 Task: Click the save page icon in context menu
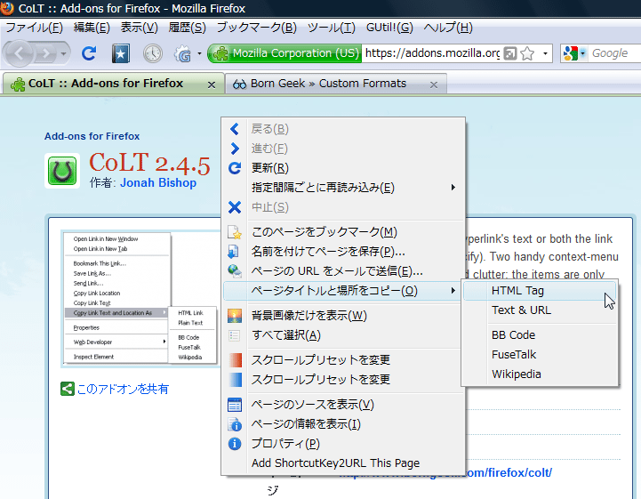234,252
